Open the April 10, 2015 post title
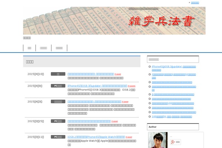 point(91,74)
